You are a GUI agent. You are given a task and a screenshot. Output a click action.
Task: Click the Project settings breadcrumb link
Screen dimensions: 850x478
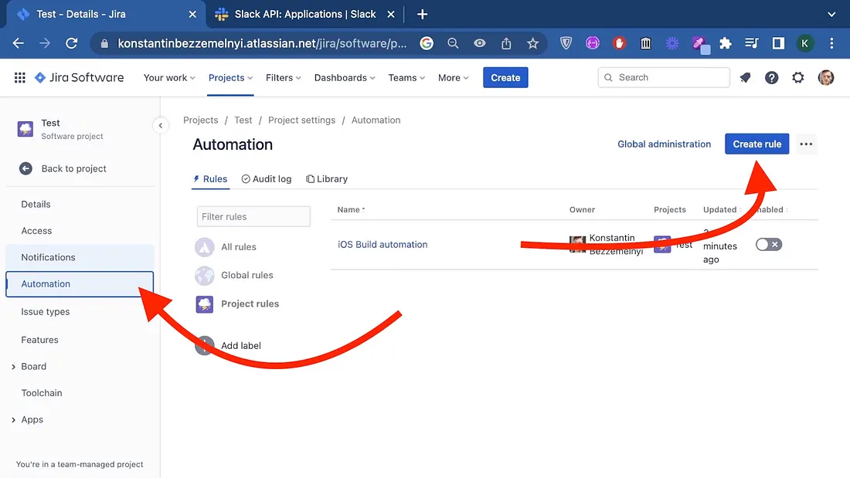[x=301, y=120]
